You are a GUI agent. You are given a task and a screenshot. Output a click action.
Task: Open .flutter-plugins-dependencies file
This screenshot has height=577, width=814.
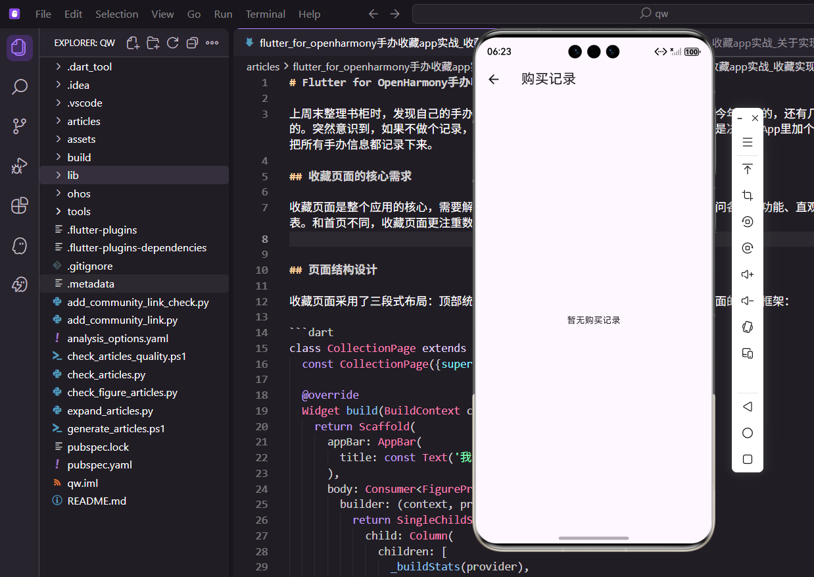pos(134,248)
